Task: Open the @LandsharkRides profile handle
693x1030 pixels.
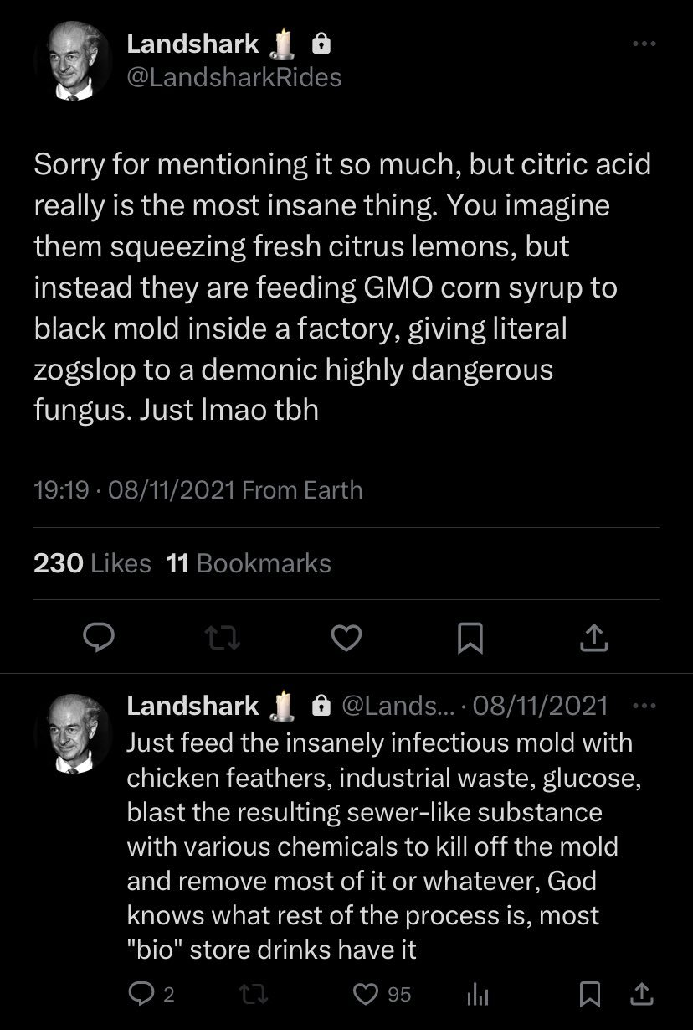Action: 234,77
